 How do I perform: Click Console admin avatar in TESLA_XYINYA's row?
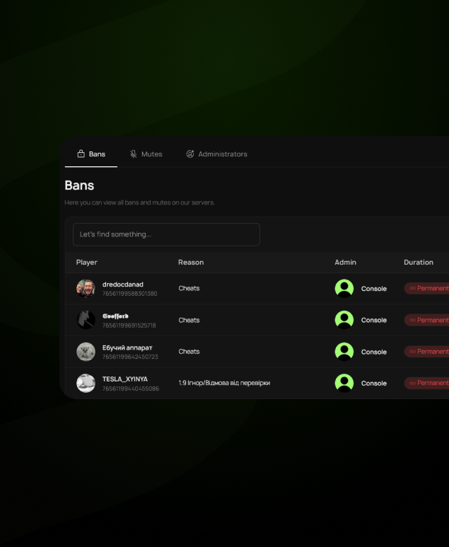pos(344,383)
